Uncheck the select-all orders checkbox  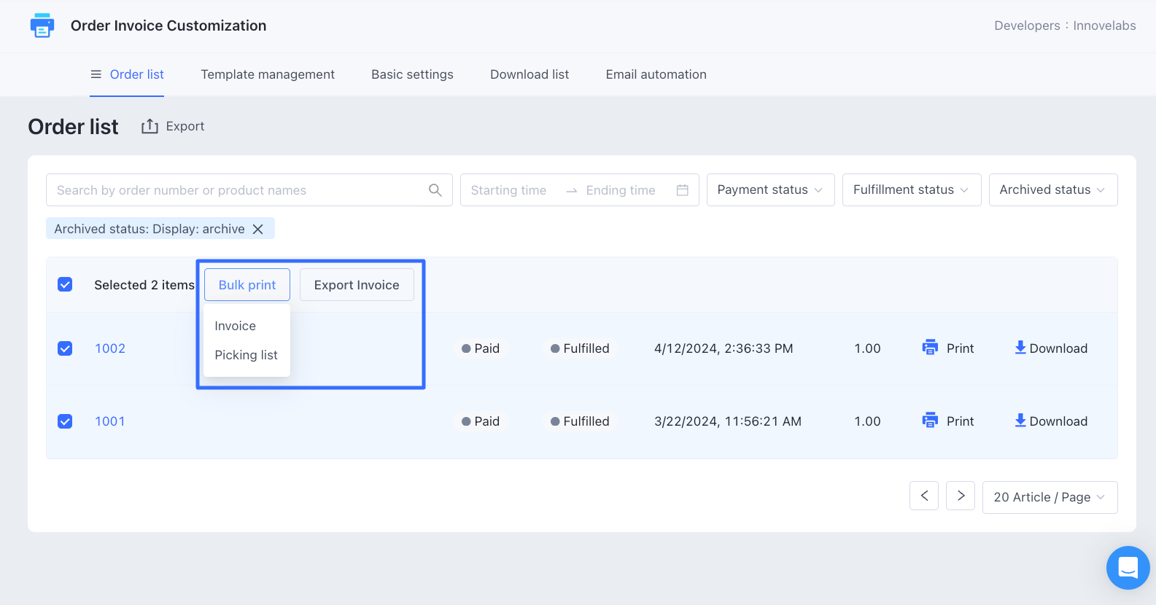tap(65, 284)
